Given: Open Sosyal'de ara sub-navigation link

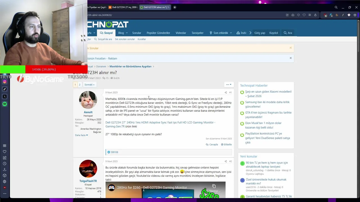Looking at the screenshot, I should (x=103, y=39).
